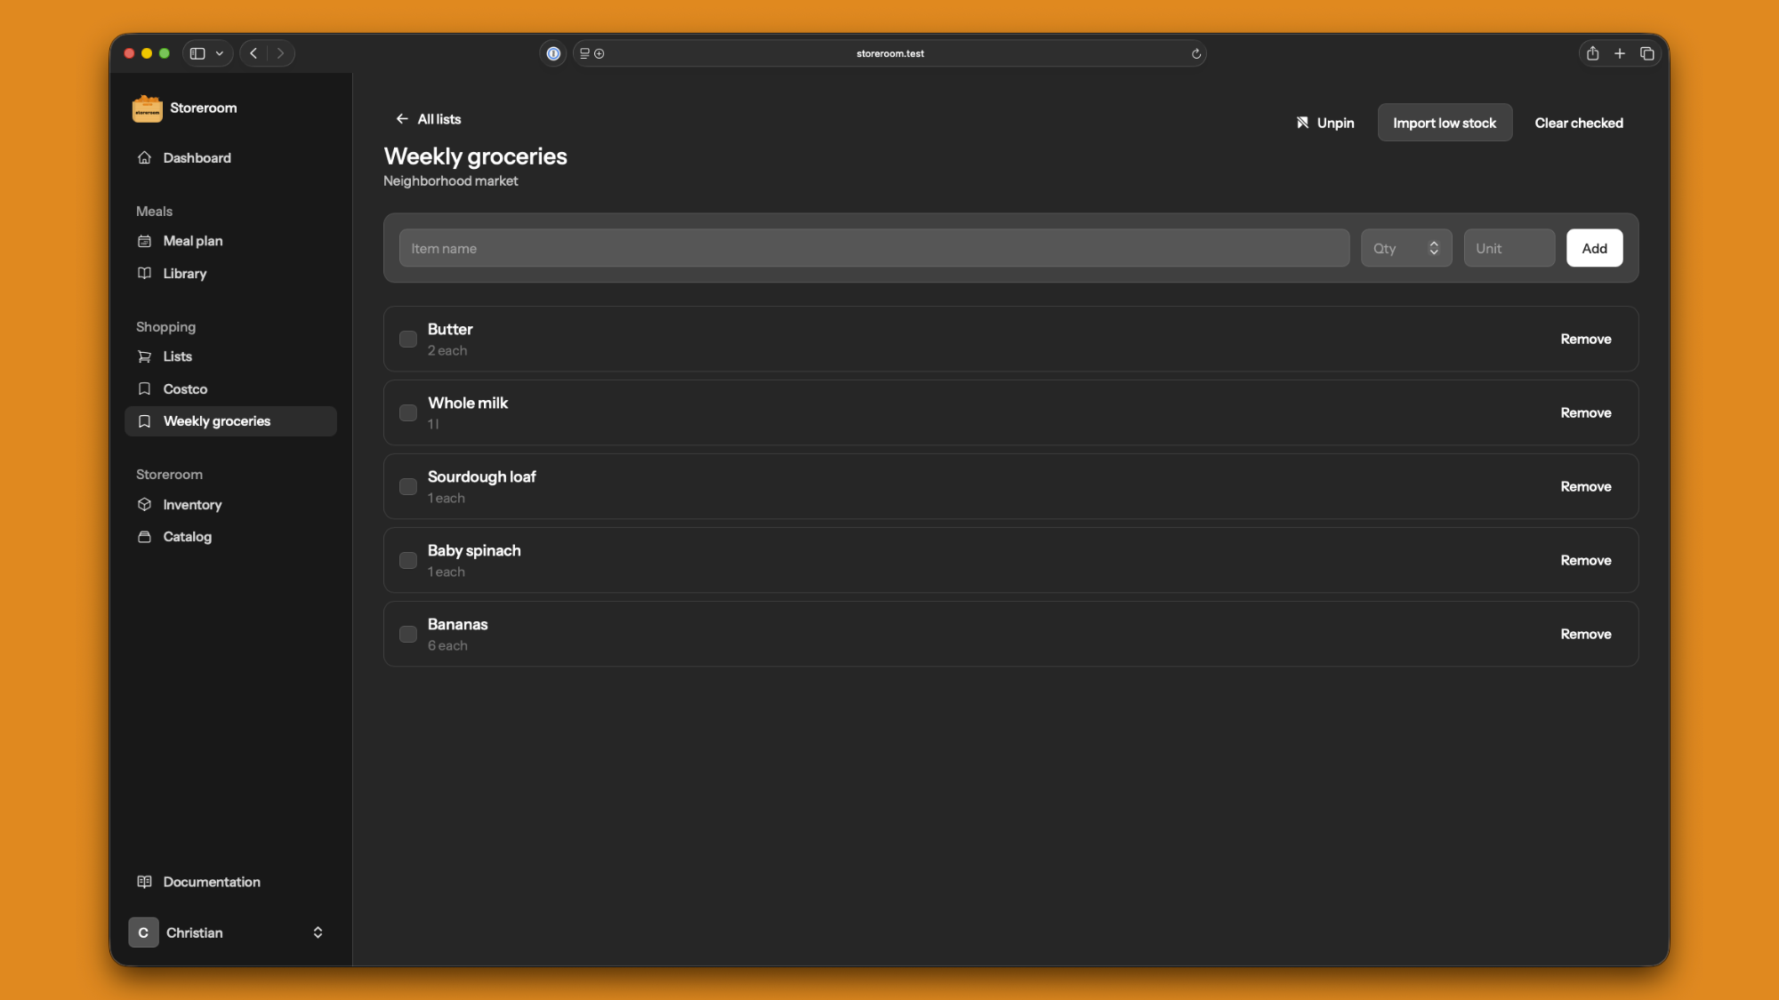Open the pinned Costco list
Viewport: 1779px width, 1000px height.
[230, 389]
